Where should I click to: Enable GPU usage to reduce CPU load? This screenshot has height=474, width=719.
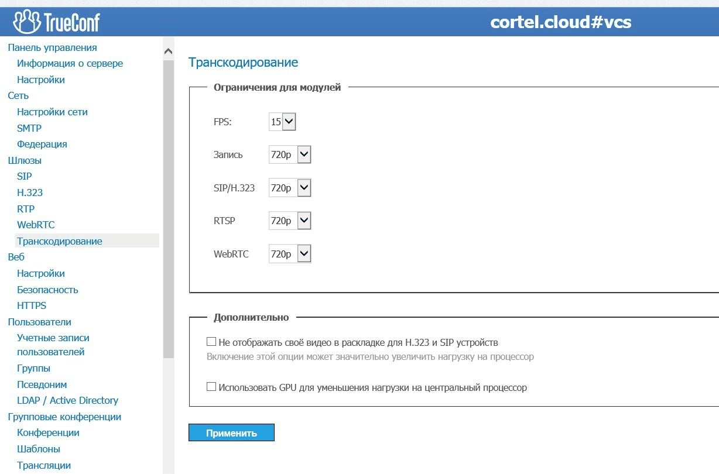[x=211, y=387]
